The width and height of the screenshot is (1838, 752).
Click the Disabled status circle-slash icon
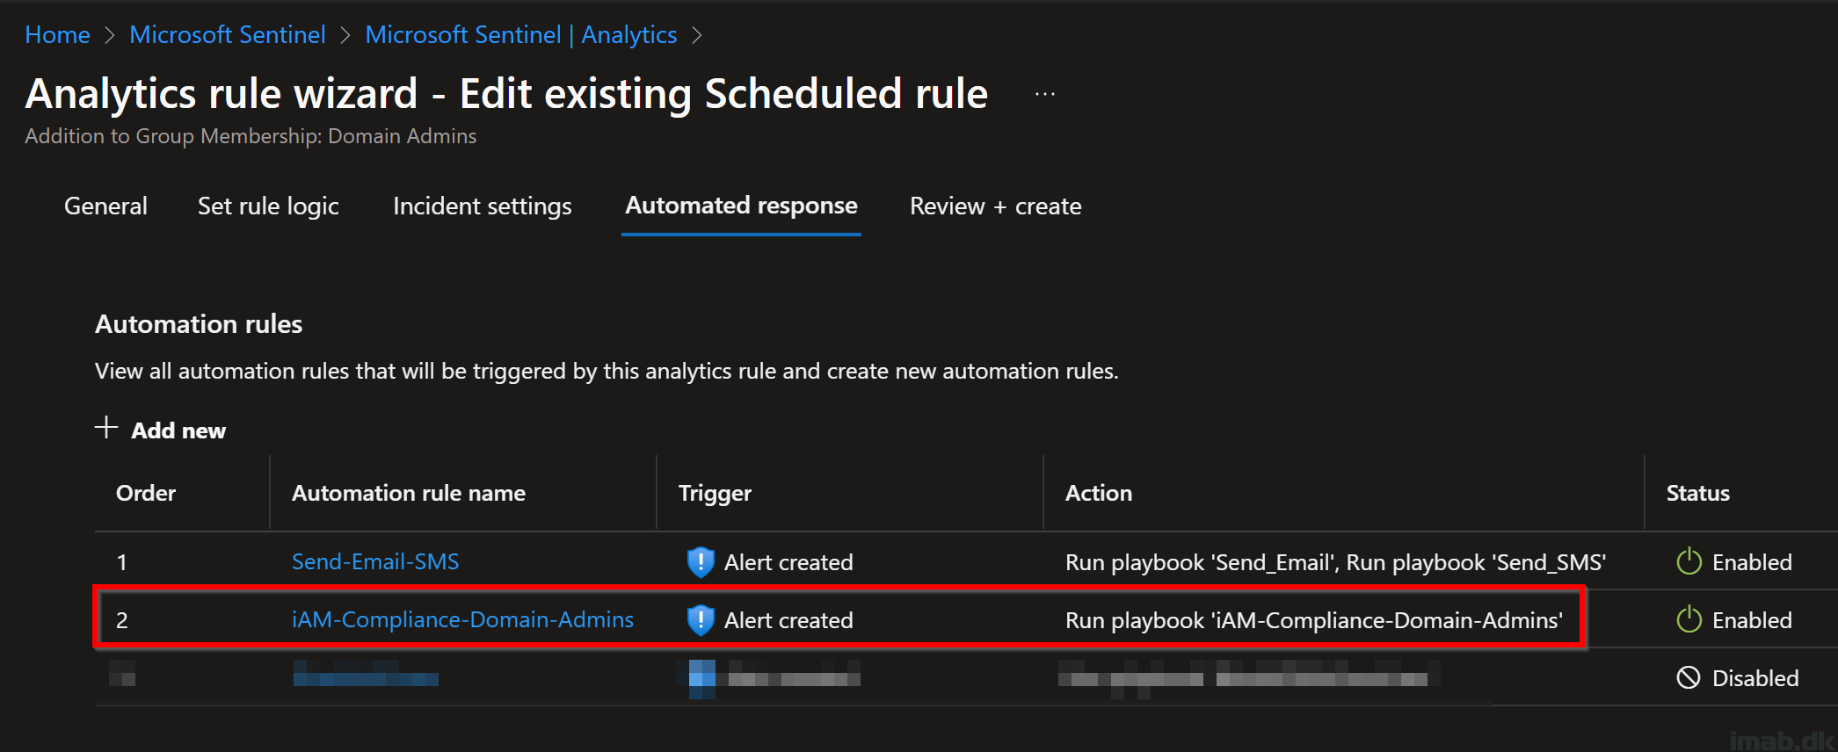click(x=1689, y=677)
